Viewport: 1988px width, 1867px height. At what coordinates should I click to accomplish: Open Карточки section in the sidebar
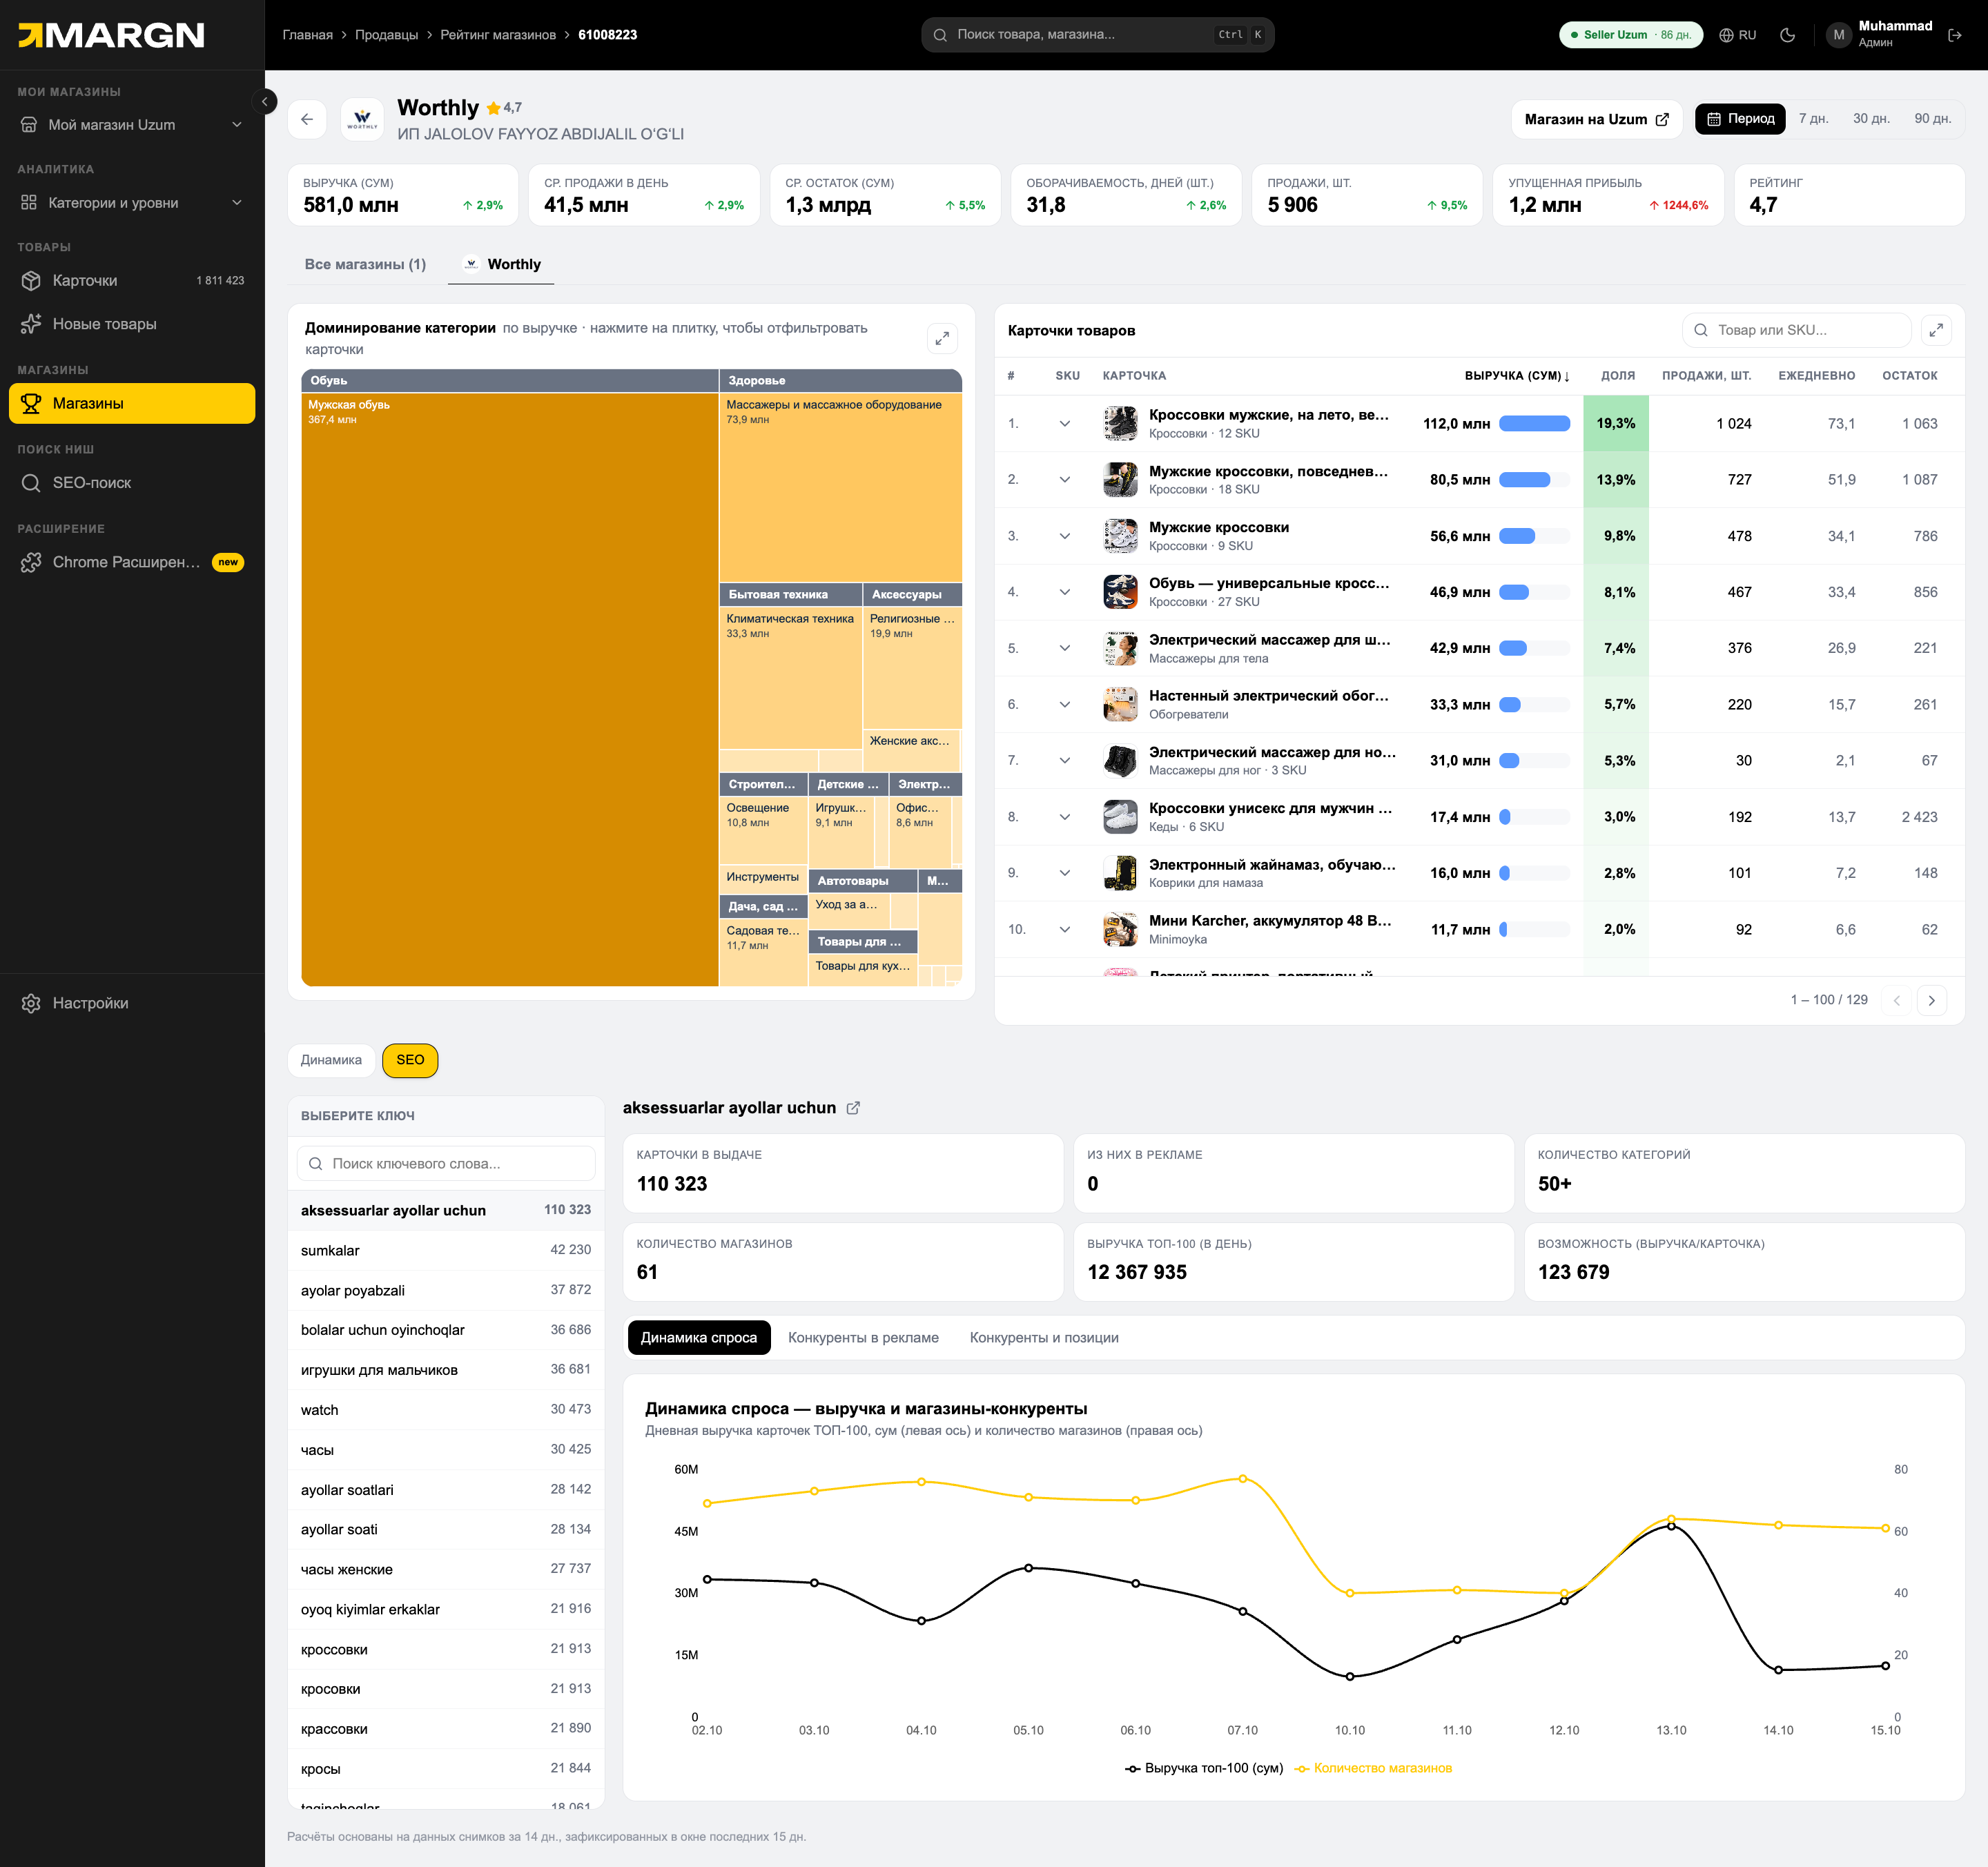(x=132, y=281)
